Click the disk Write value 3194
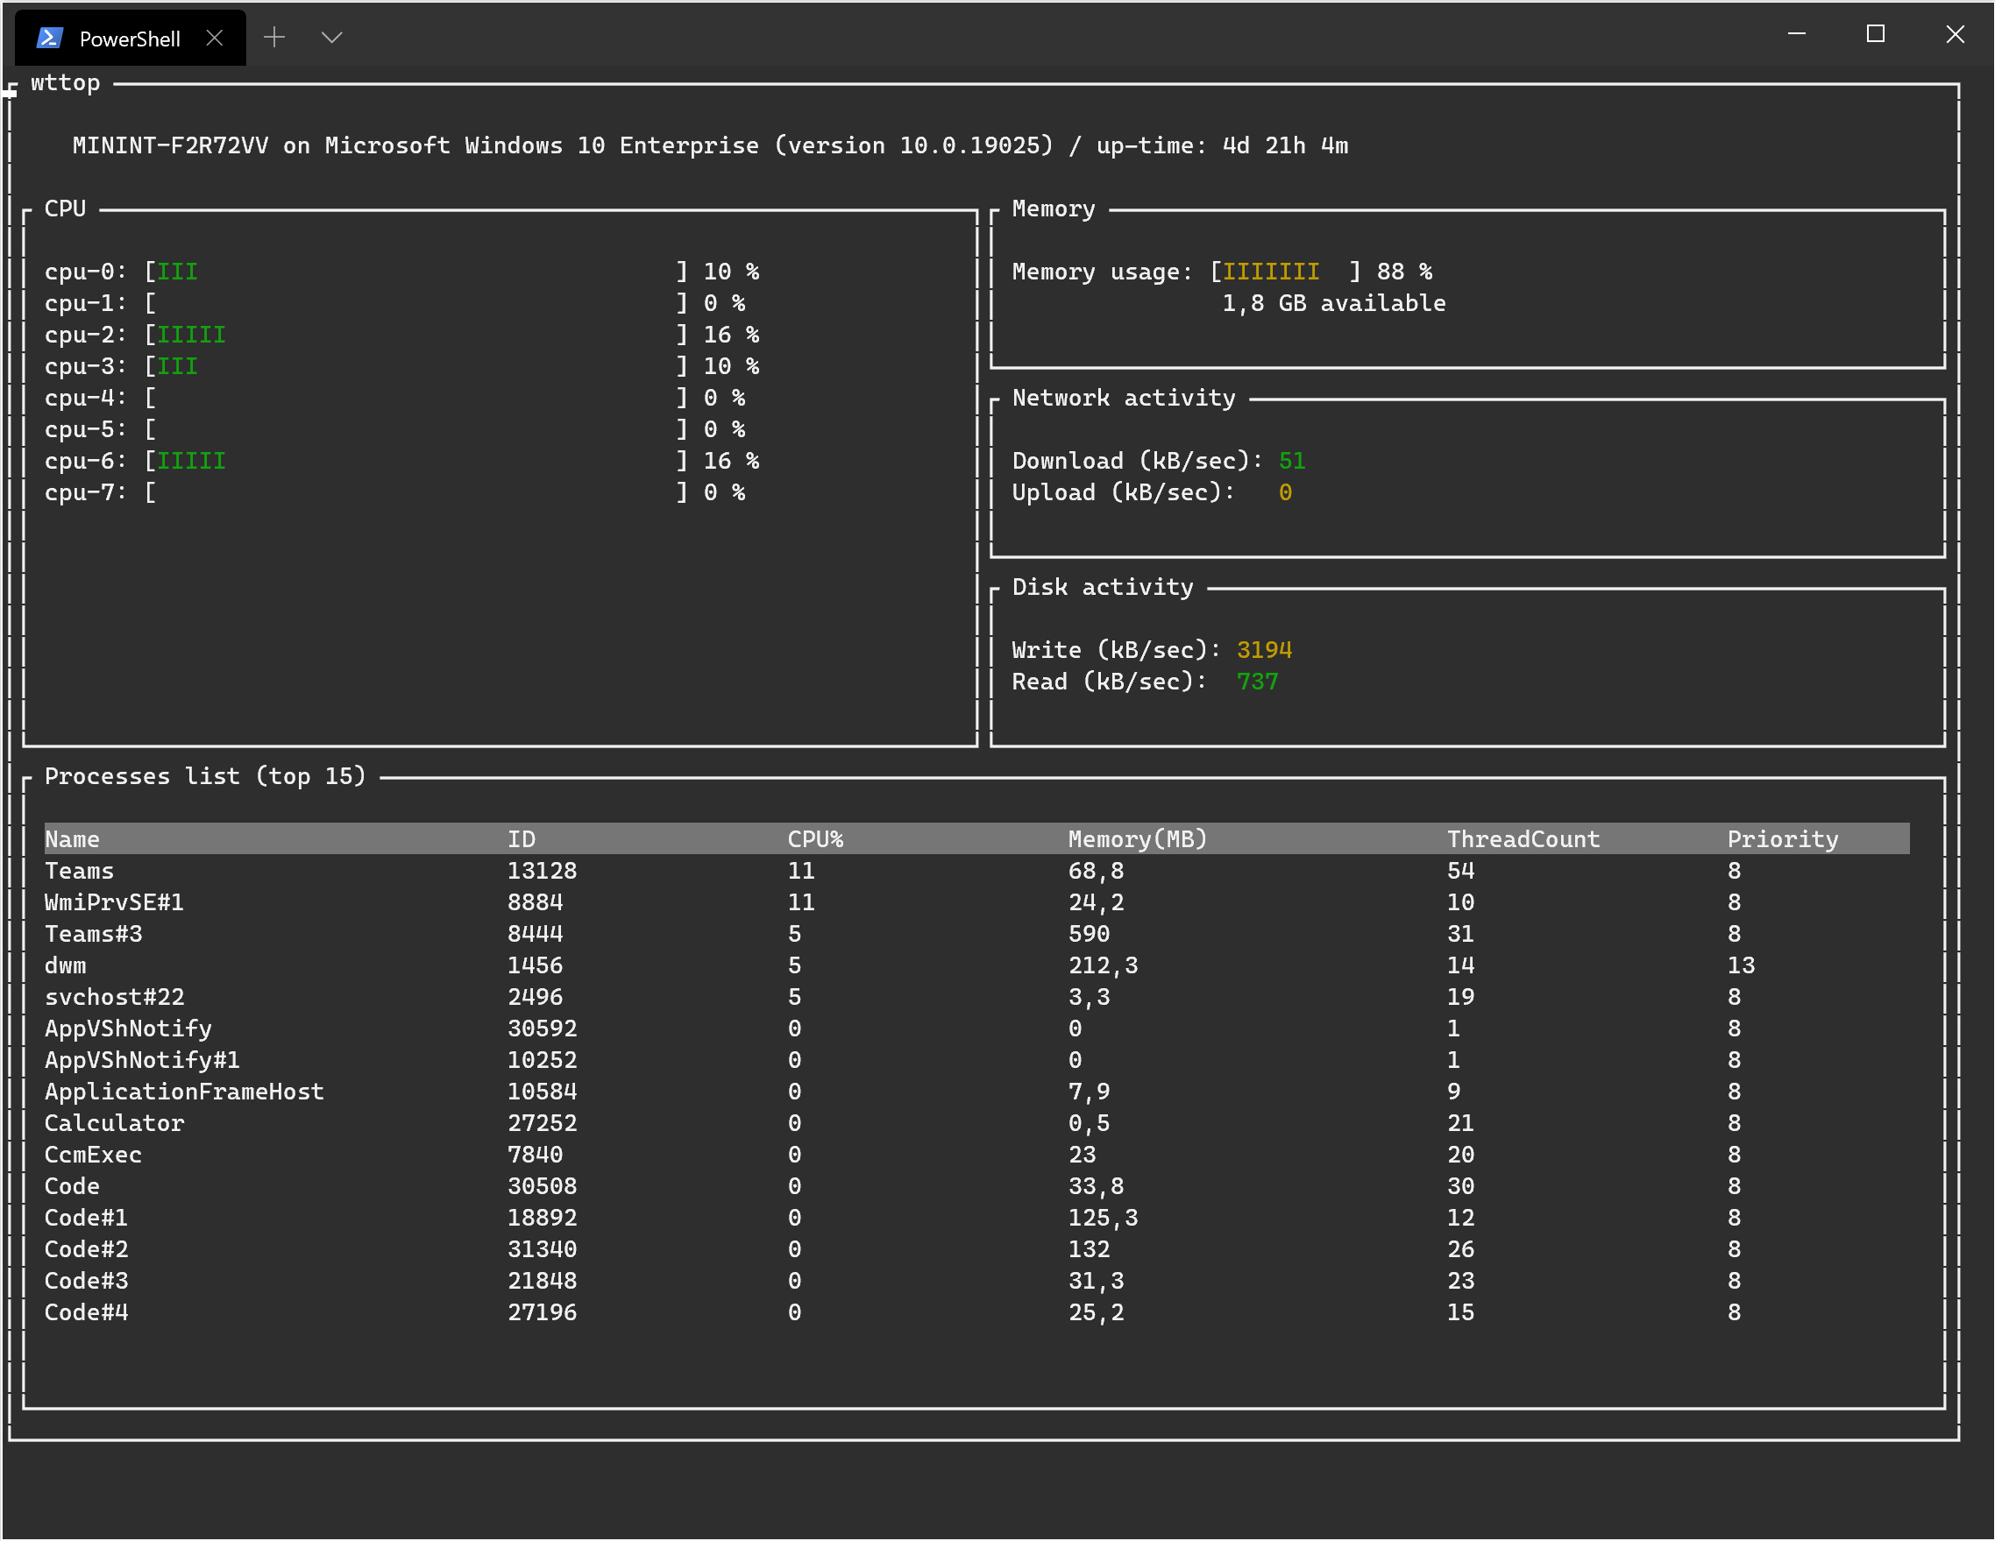1995x1541 pixels. point(1264,650)
